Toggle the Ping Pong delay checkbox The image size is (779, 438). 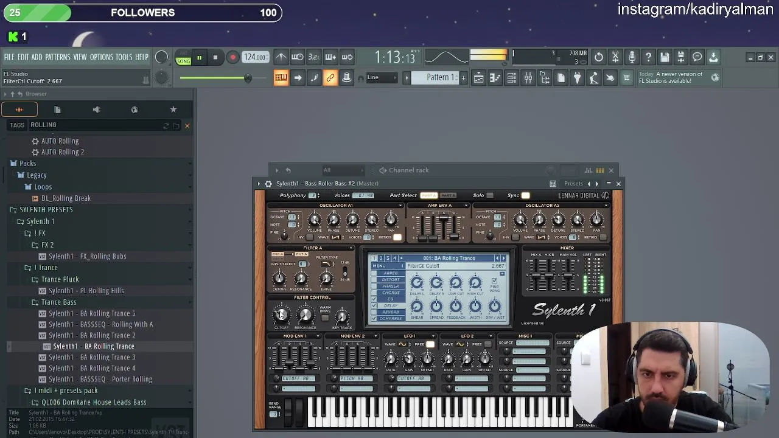pos(494,281)
